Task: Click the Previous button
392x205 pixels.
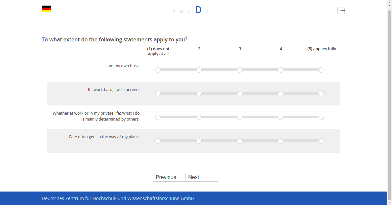Action: [x=169, y=177]
